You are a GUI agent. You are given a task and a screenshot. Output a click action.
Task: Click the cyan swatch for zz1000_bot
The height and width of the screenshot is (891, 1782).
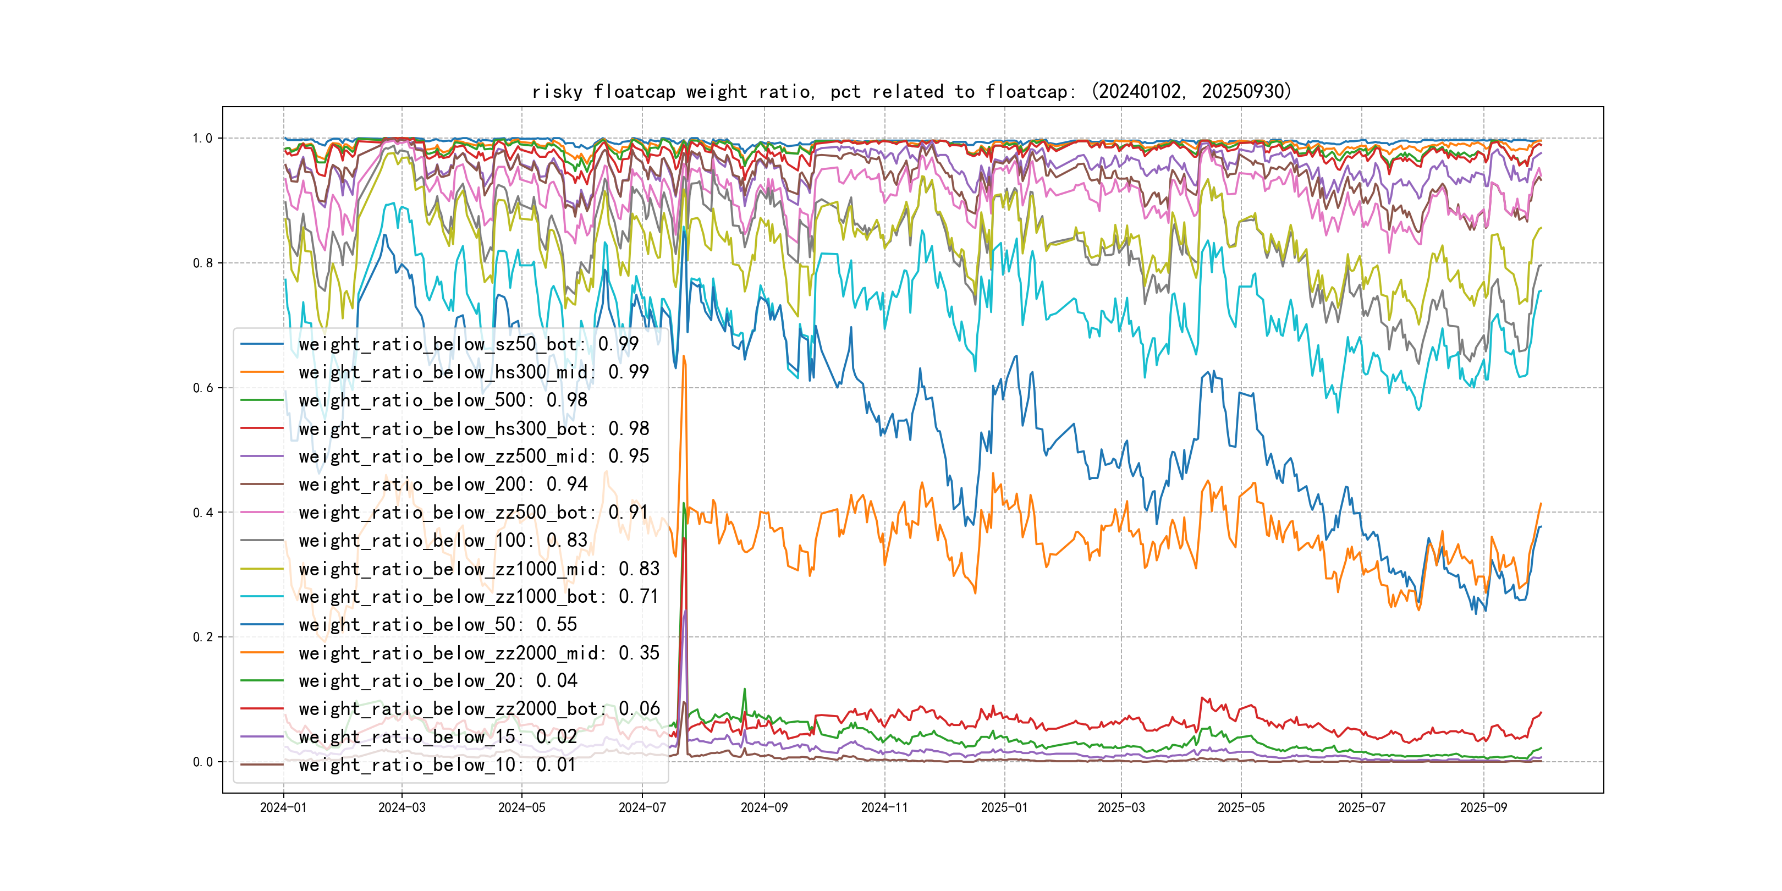[261, 596]
